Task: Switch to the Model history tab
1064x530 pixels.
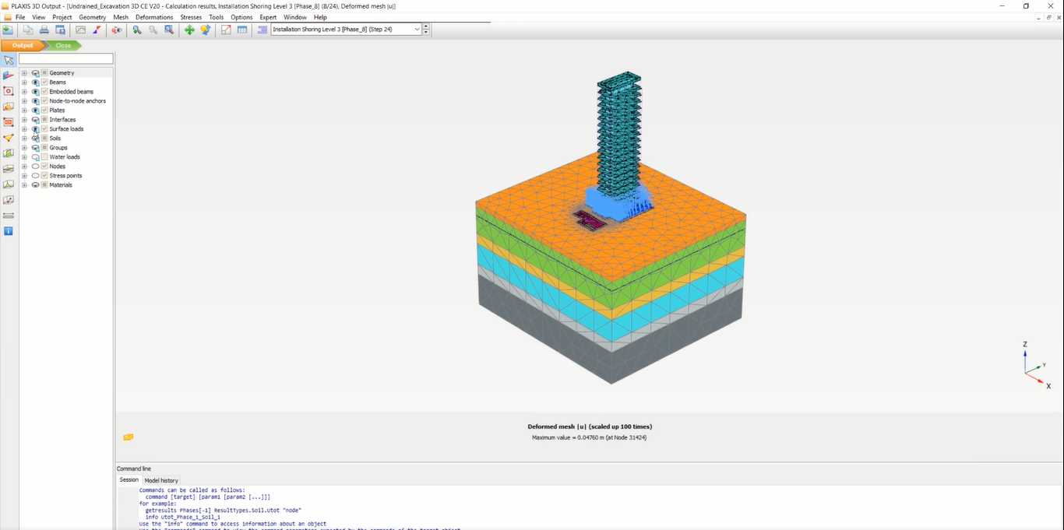Action: [x=161, y=480]
